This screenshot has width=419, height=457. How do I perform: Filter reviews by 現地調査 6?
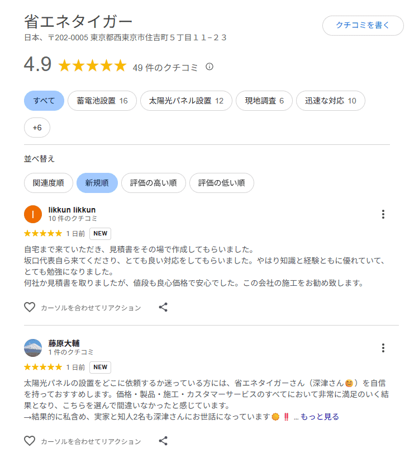tap(264, 101)
